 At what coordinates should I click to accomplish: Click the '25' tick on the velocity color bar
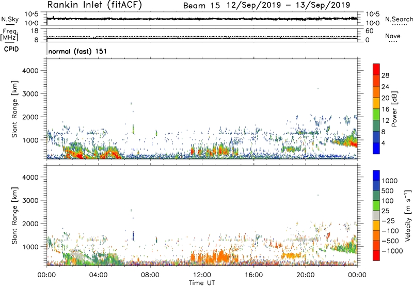click(x=385, y=211)
